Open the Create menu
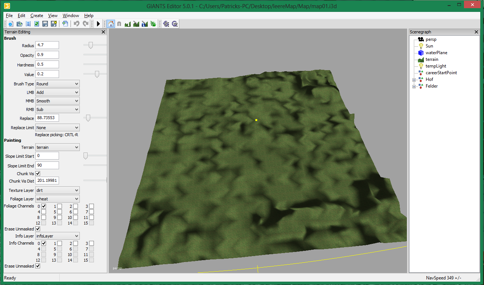Image resolution: width=484 pixels, height=285 pixels. pos(37,16)
